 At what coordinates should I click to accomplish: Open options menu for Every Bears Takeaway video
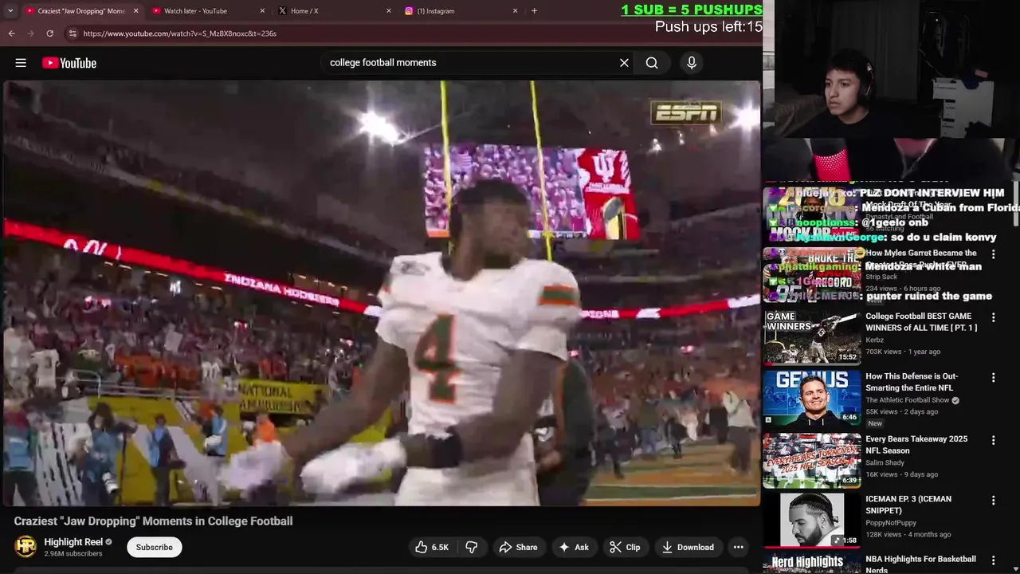(x=993, y=440)
